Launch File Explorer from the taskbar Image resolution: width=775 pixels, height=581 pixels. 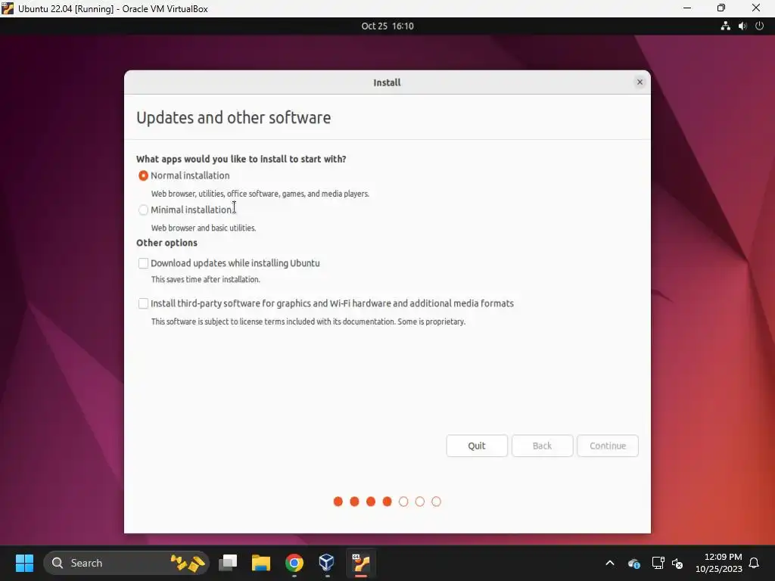[x=260, y=563]
